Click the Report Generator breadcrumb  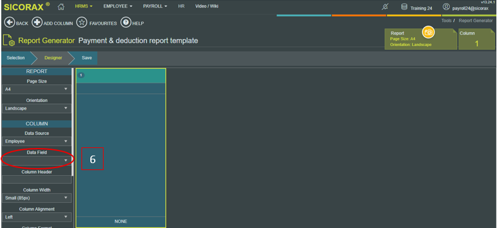click(x=476, y=21)
